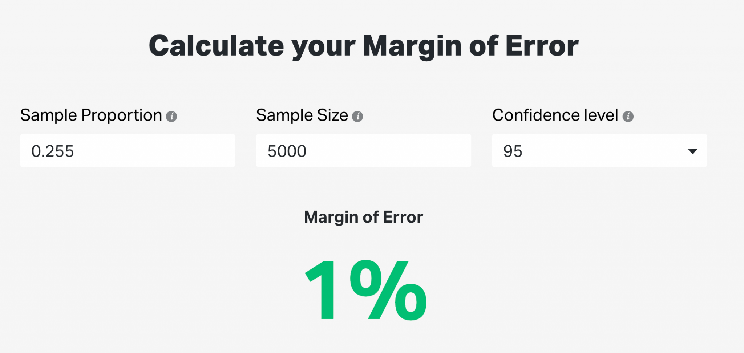Place cursor after 5000 in the size box

307,151
